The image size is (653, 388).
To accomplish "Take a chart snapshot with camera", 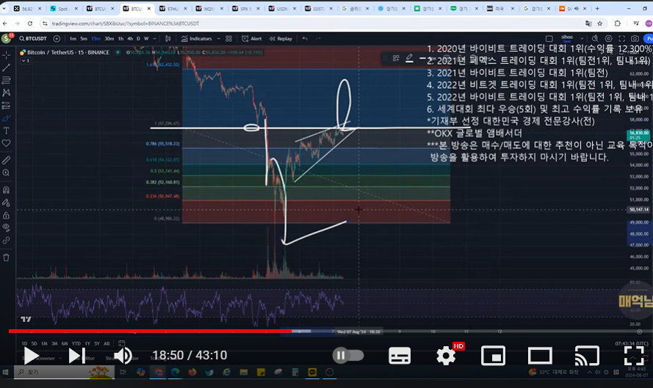I will pos(635,39).
